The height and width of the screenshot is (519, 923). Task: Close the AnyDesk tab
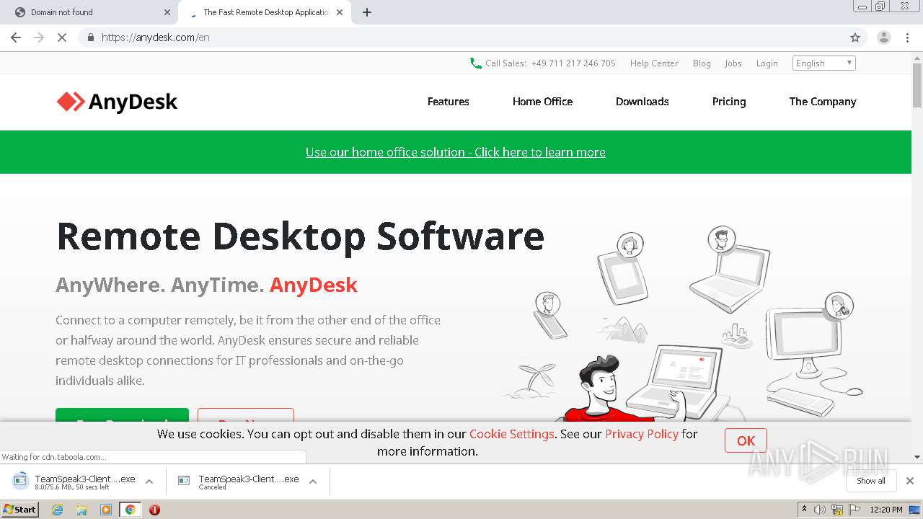340,12
